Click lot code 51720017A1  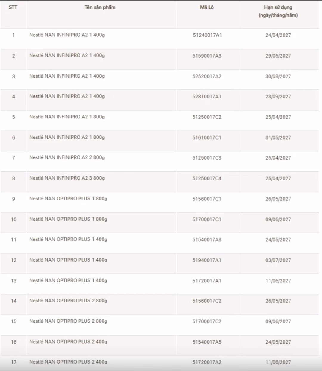207,281
